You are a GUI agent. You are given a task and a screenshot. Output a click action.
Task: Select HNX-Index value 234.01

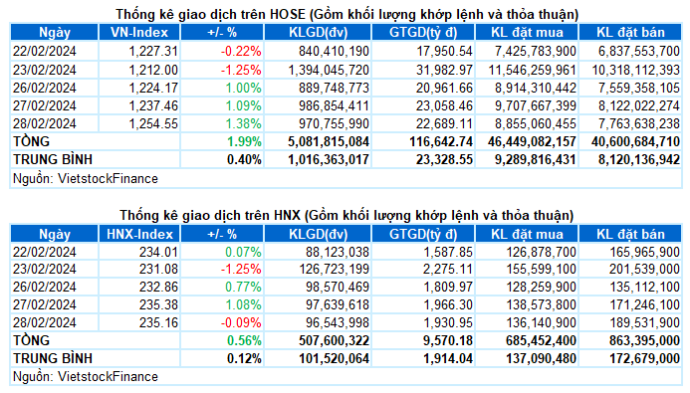[x=159, y=252]
